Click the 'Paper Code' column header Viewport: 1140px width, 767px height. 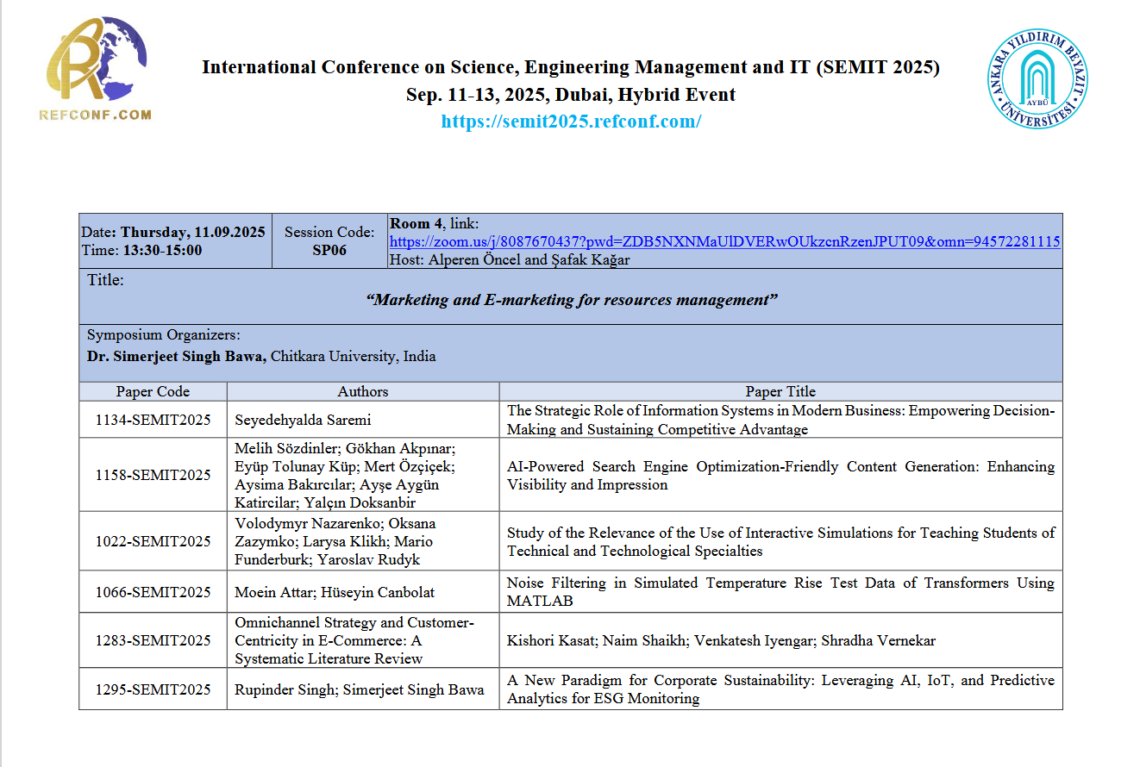[153, 391]
